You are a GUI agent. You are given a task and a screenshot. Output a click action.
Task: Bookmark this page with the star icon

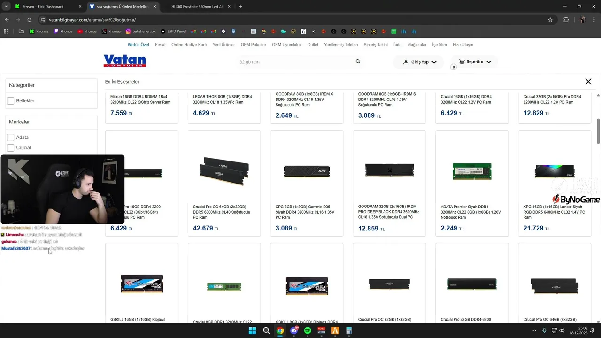(550, 20)
